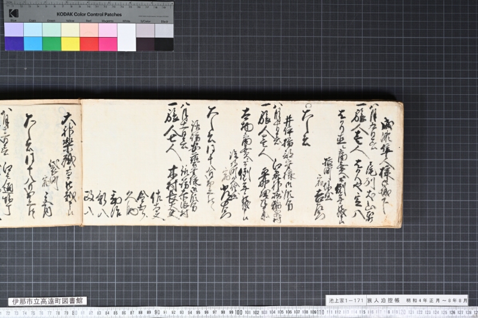Select the saturated green color patch
The height and width of the screenshot is (318, 478).
coord(51,44)
